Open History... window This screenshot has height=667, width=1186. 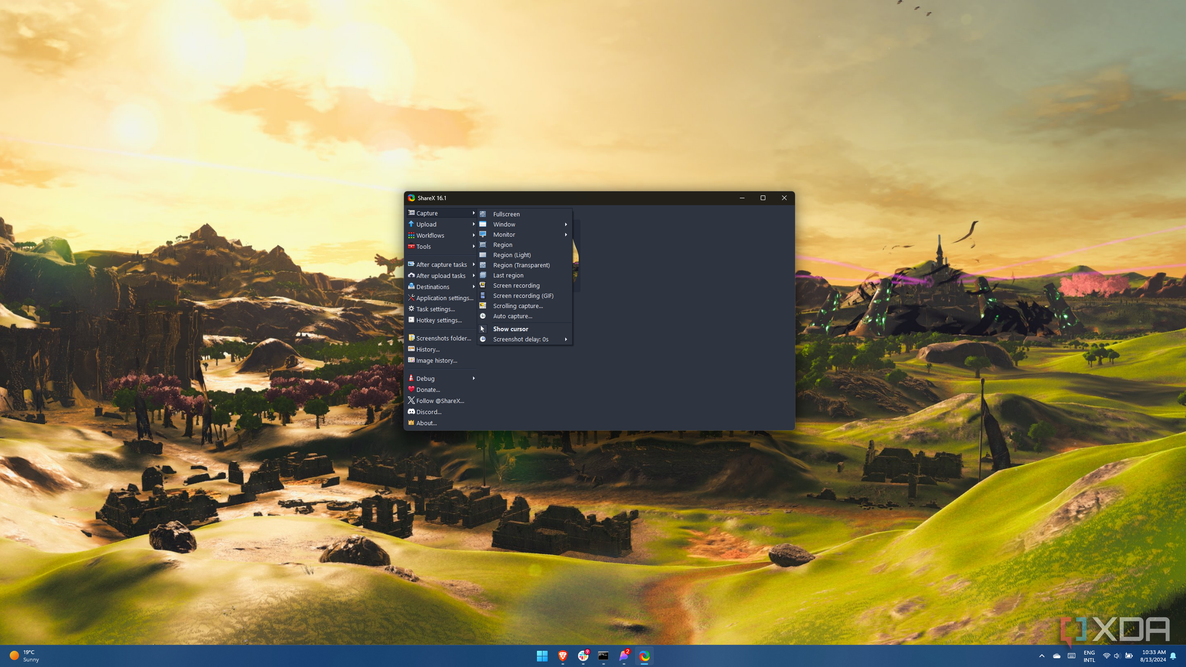point(442,349)
